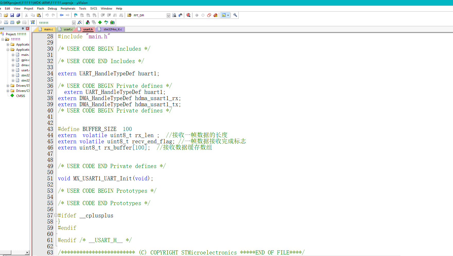Download code to flash memory
This screenshot has height=256, width=453.
[33, 22]
